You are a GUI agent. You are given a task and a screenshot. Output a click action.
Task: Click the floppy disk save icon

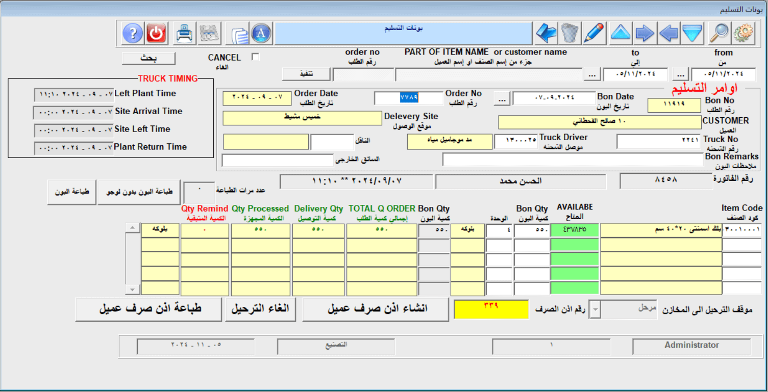(x=208, y=34)
